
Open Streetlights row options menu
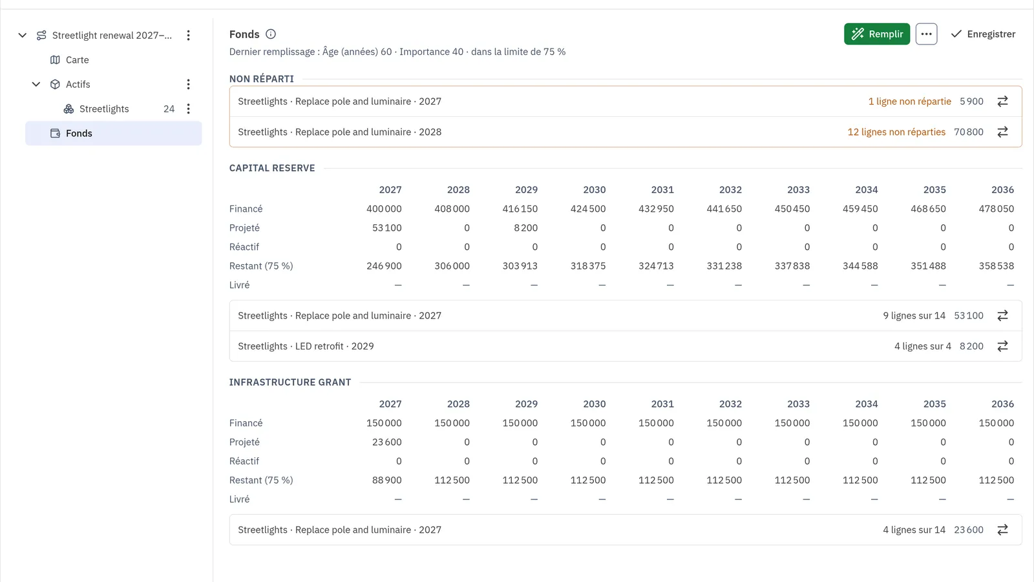[x=188, y=109]
